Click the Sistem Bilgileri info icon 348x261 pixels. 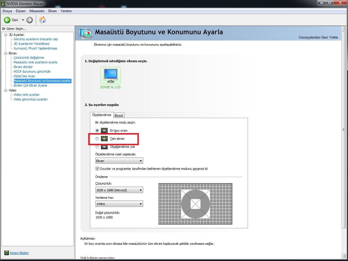(x=7, y=253)
